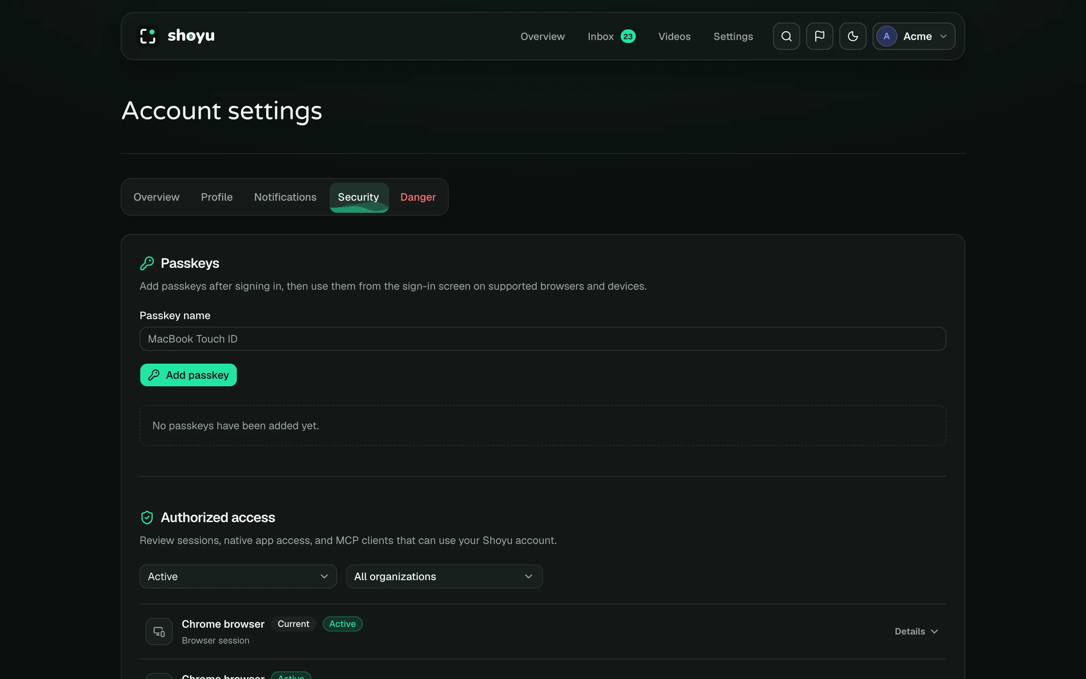Click the Acme avatar circle
The height and width of the screenshot is (679, 1086).
pos(886,36)
